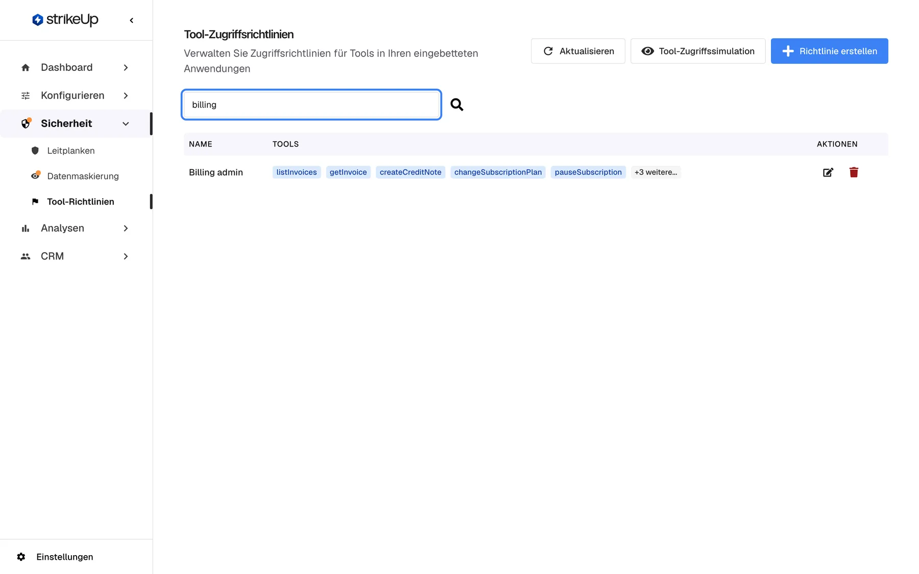Click the Tool-Richtlinien flag icon

click(35, 202)
